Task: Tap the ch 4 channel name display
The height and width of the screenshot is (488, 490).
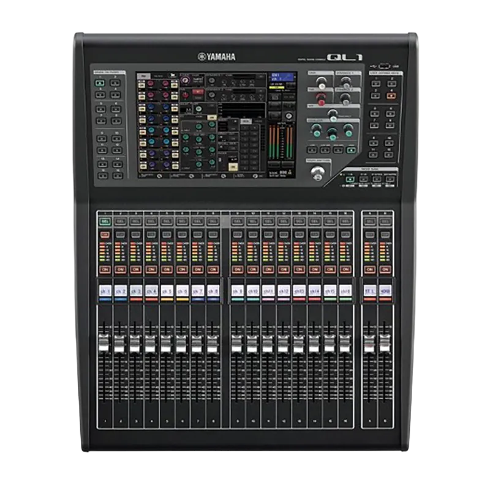Action: [x=151, y=291]
